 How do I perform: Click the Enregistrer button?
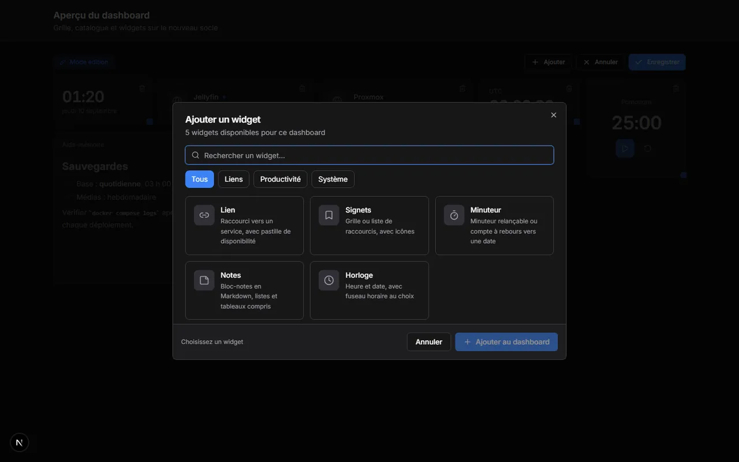[657, 62]
